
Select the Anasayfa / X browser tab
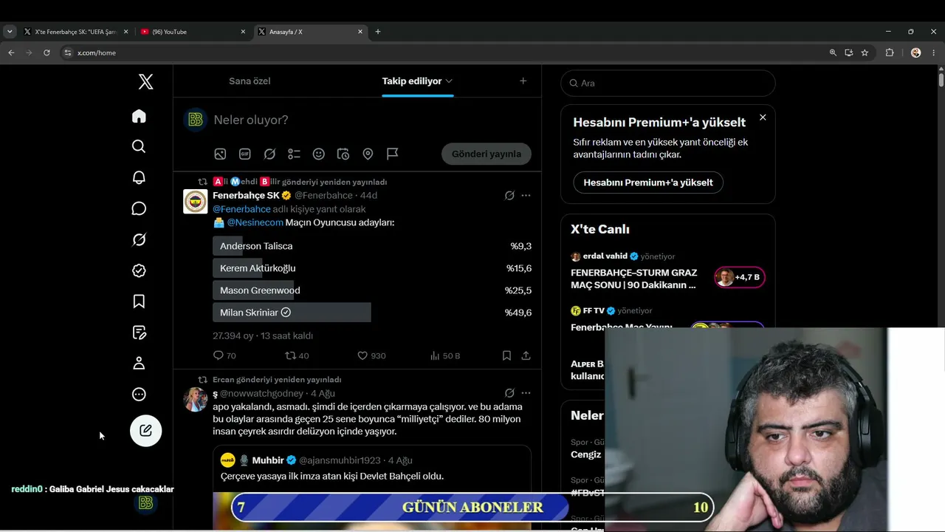[310, 32]
